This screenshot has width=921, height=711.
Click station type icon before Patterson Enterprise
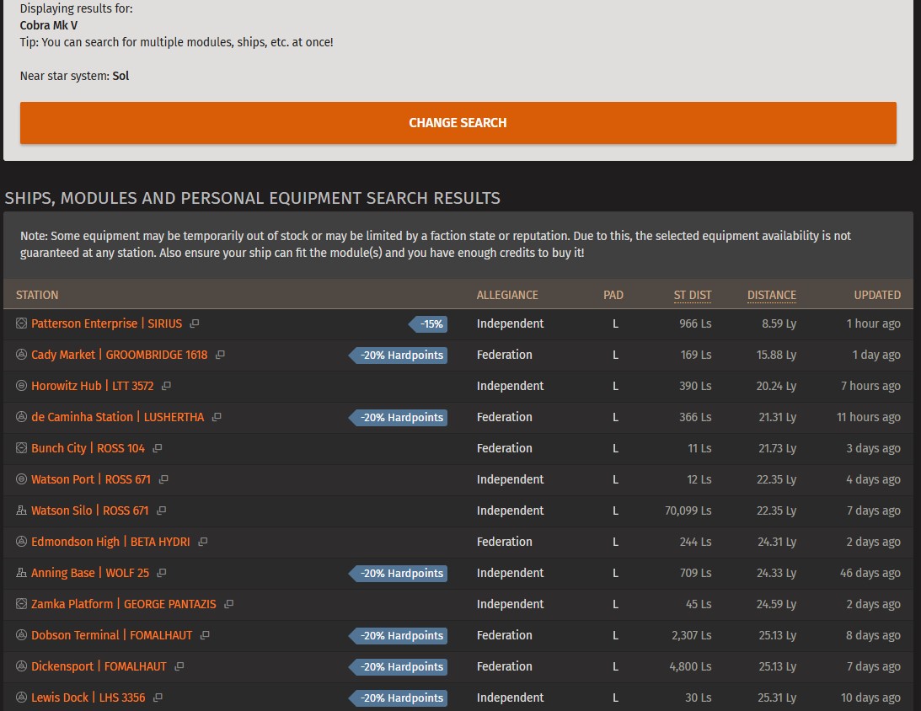(x=21, y=323)
